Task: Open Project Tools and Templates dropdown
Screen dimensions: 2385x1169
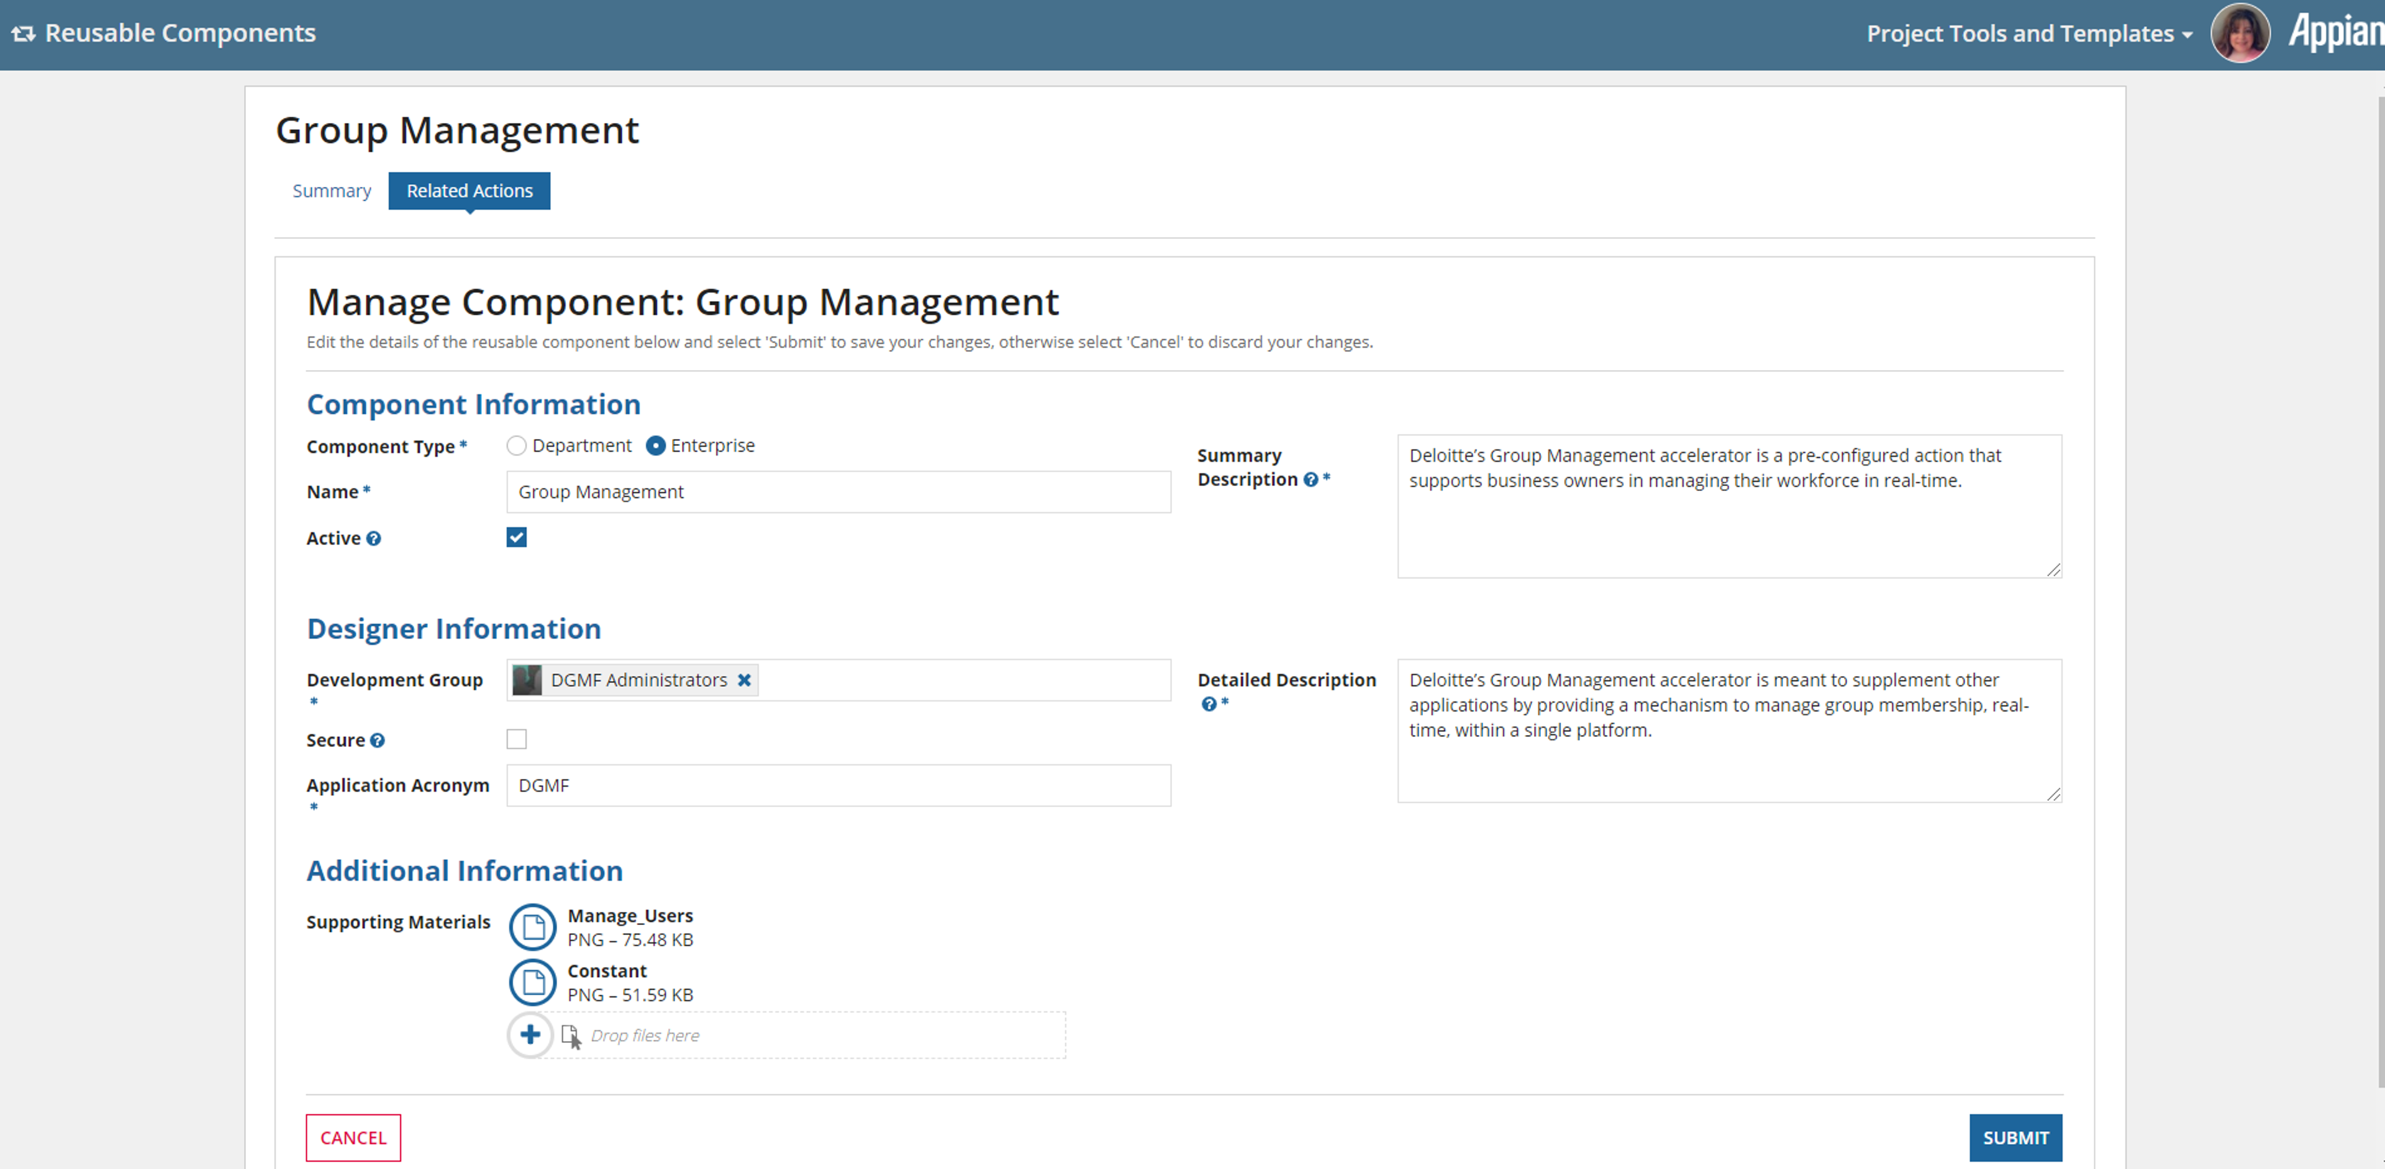Action: [2028, 34]
